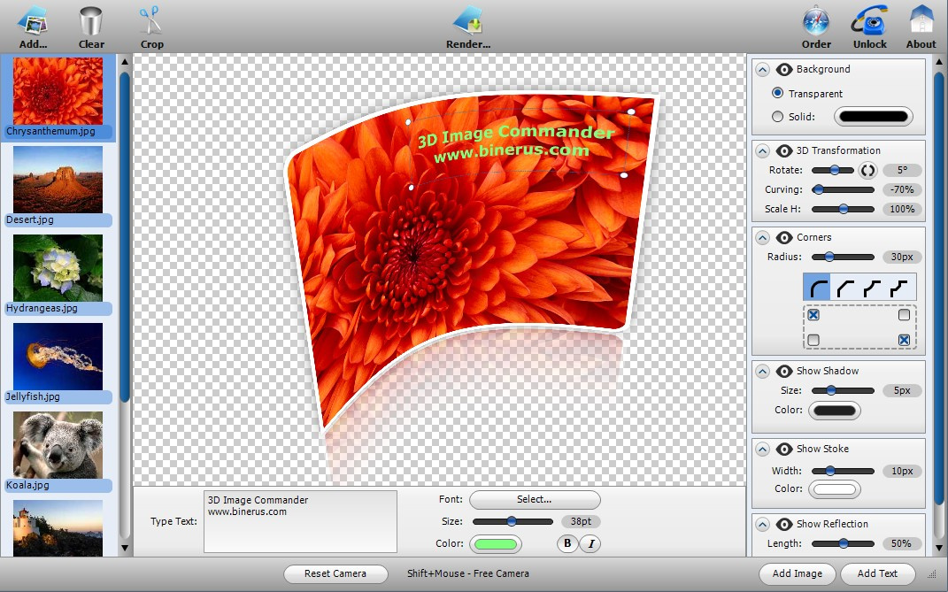Open the Render toolbar icon
Screen dimensions: 948x592
pyautogui.click(x=467, y=21)
